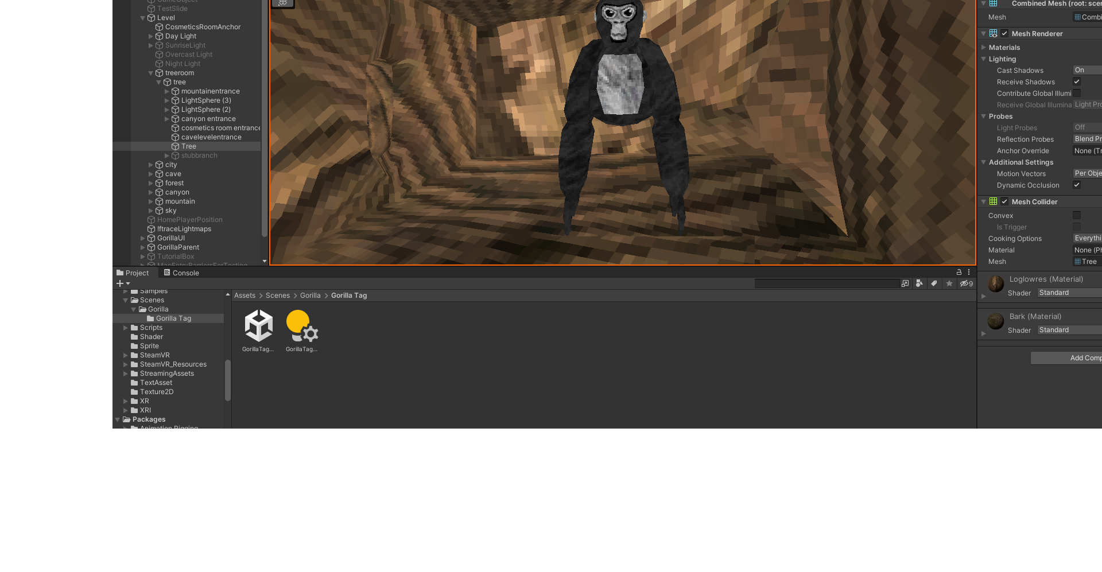Click the folder icon beside Sprite

coord(134,346)
